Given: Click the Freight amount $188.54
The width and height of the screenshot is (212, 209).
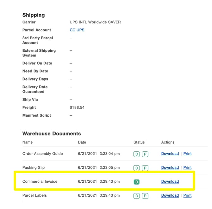Looking at the screenshot, I should coord(77,108).
